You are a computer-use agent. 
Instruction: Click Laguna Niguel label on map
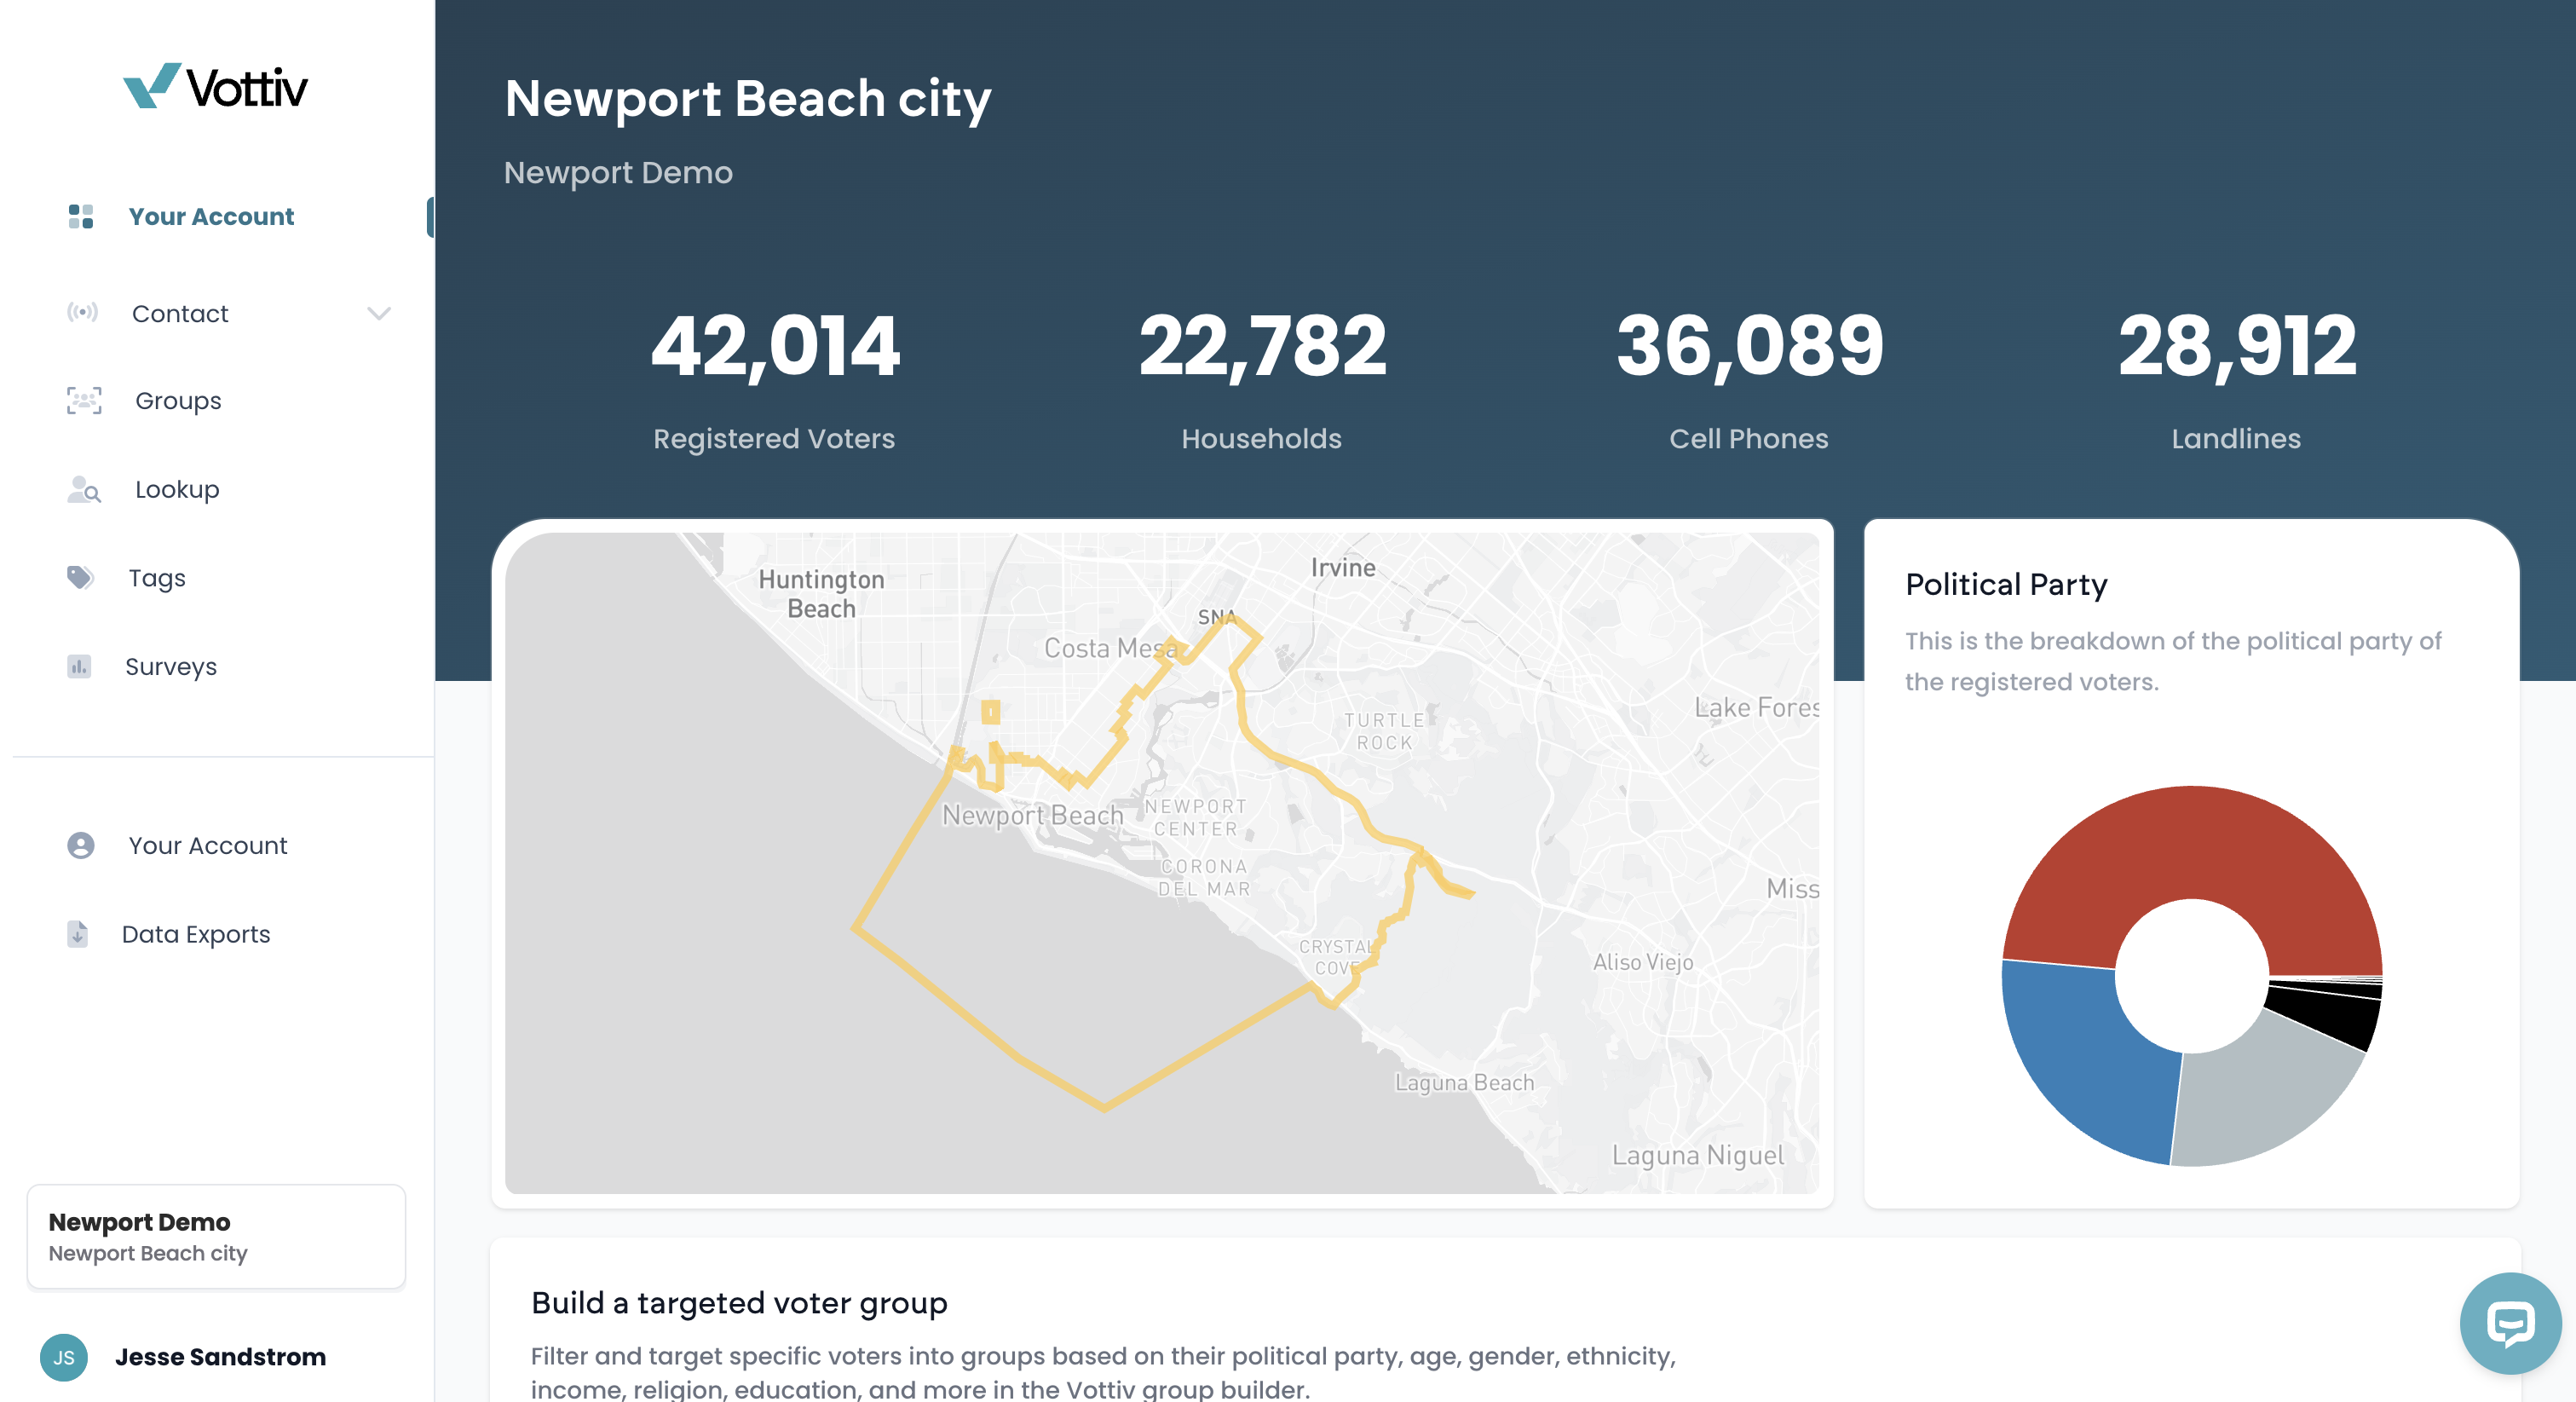[x=1698, y=1155]
